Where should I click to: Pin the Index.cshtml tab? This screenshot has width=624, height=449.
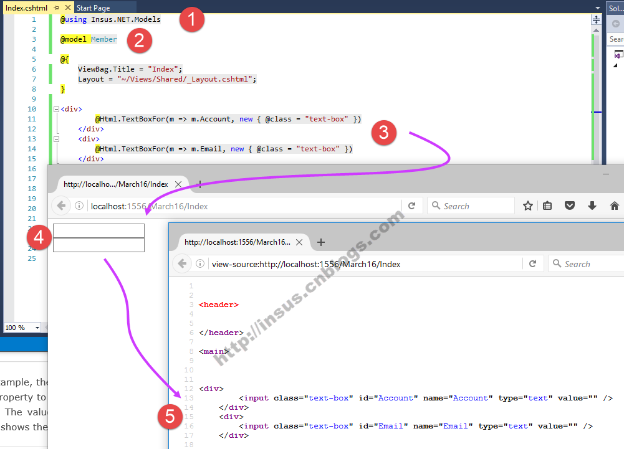click(57, 7)
